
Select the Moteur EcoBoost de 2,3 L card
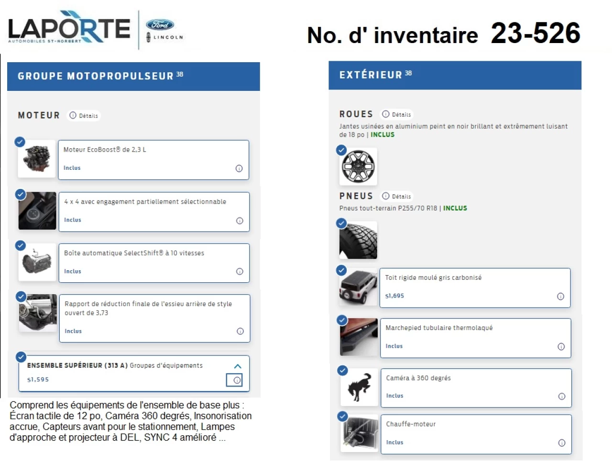(153, 160)
